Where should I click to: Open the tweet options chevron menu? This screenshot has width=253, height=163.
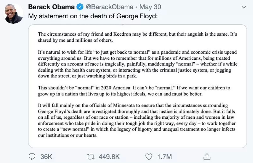pyautogui.click(x=243, y=7)
